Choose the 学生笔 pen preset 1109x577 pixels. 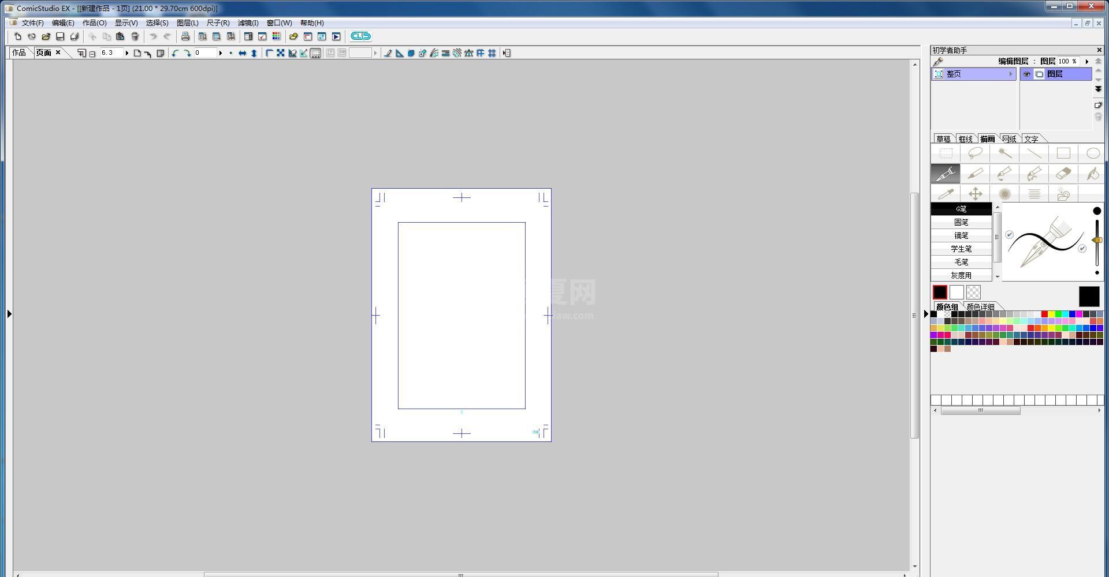pos(961,249)
